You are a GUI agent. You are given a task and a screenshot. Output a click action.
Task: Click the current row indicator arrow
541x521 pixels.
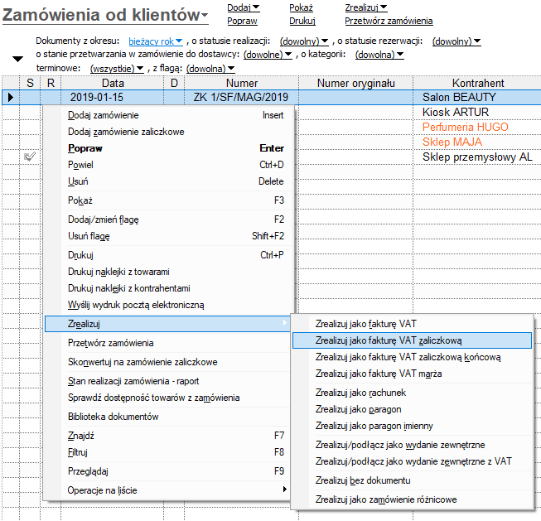(x=11, y=97)
